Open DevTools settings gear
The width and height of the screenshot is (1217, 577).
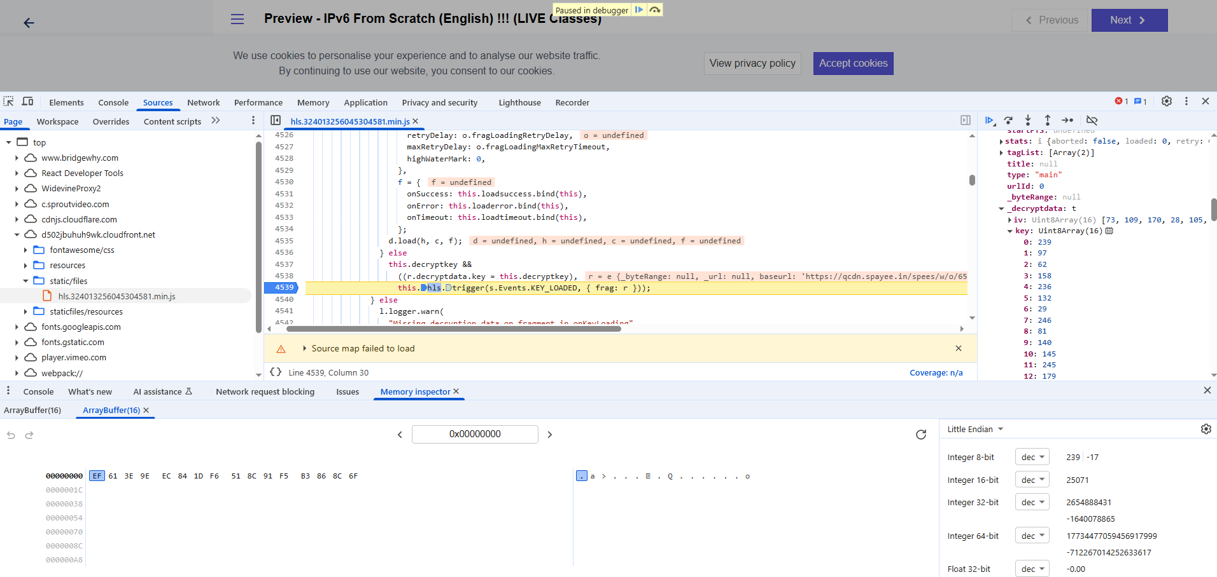pos(1167,101)
